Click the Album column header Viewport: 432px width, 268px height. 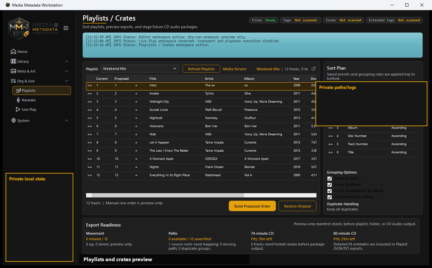(x=249, y=78)
